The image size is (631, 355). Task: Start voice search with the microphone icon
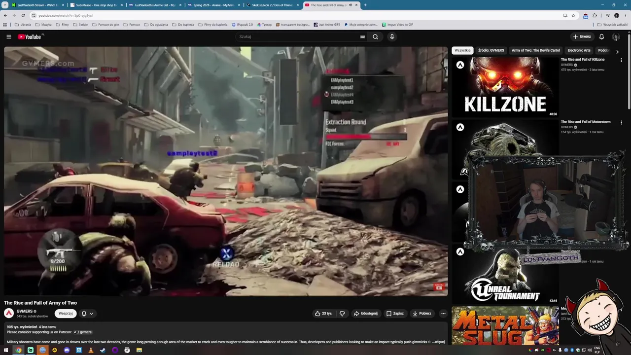click(x=392, y=36)
